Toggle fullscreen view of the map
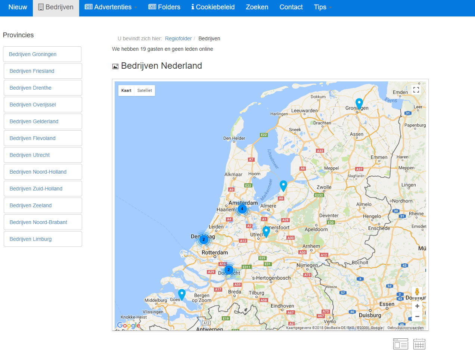The width and height of the screenshot is (475, 354). click(x=416, y=90)
